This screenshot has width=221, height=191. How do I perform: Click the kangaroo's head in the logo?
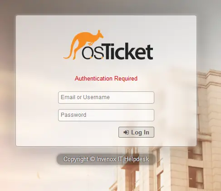[x=99, y=34]
